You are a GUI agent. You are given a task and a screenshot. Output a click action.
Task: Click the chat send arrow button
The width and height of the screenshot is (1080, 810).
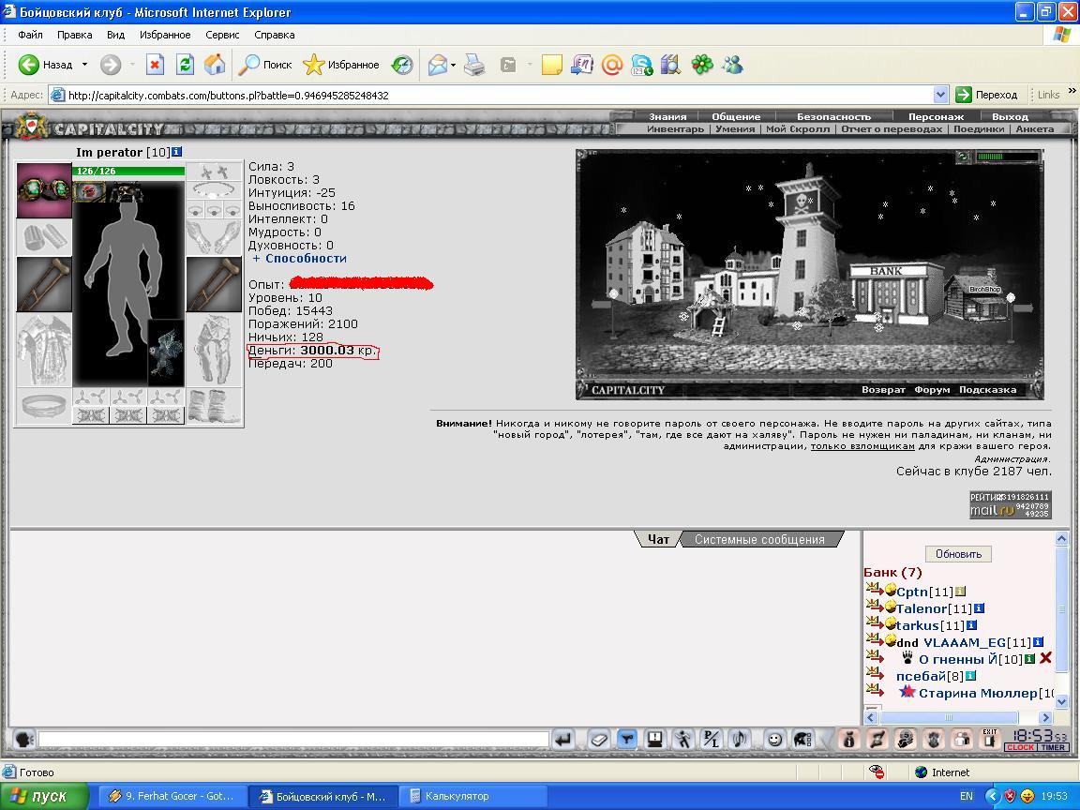pos(562,740)
